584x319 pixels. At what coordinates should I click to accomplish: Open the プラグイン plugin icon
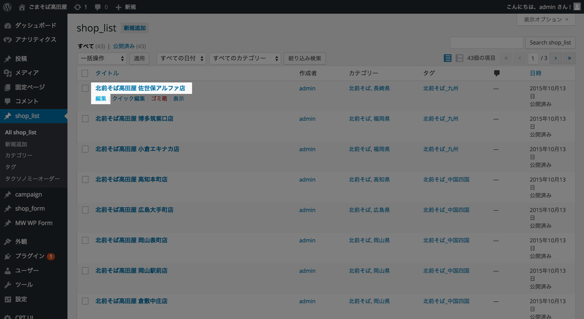point(8,256)
